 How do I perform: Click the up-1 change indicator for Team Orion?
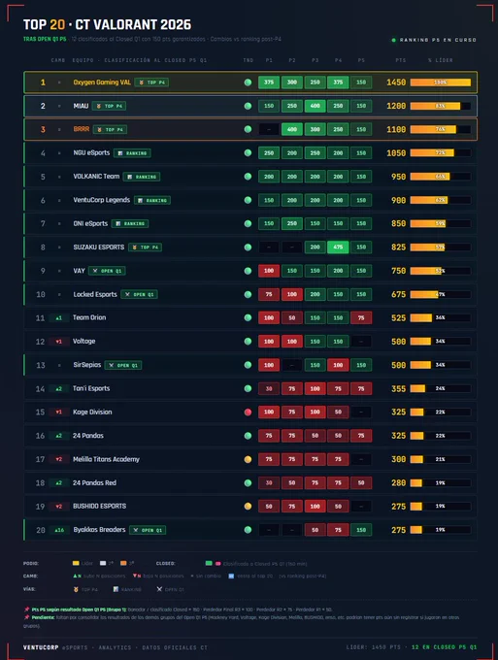pyautogui.click(x=59, y=318)
